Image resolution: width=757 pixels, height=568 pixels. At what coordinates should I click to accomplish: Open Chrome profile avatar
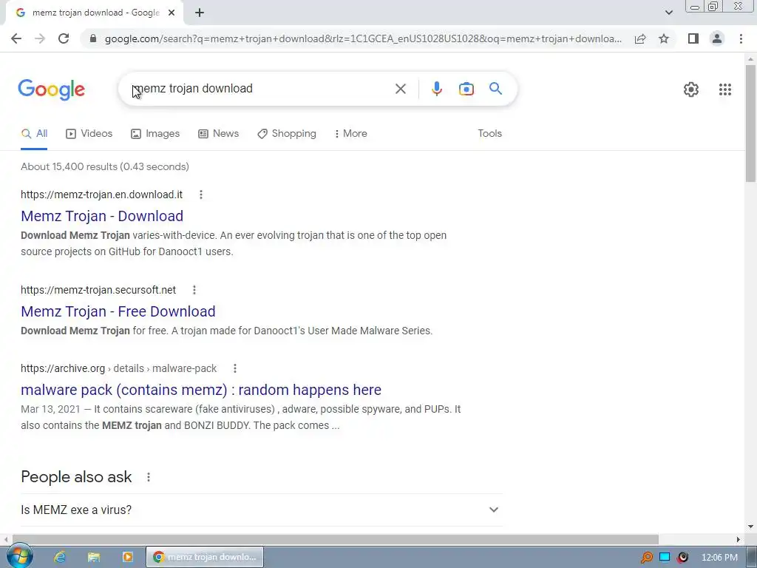(717, 38)
